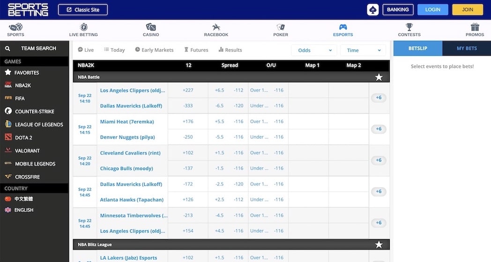Bet Mavericks moneyline -333
This screenshot has height=262, width=491.
coord(188,106)
